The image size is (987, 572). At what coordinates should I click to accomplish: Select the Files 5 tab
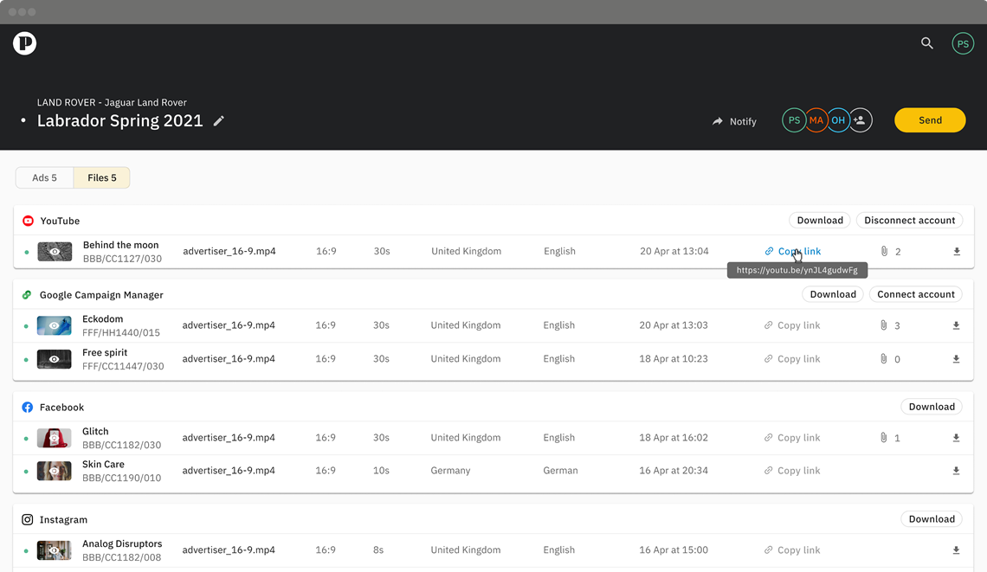(102, 177)
